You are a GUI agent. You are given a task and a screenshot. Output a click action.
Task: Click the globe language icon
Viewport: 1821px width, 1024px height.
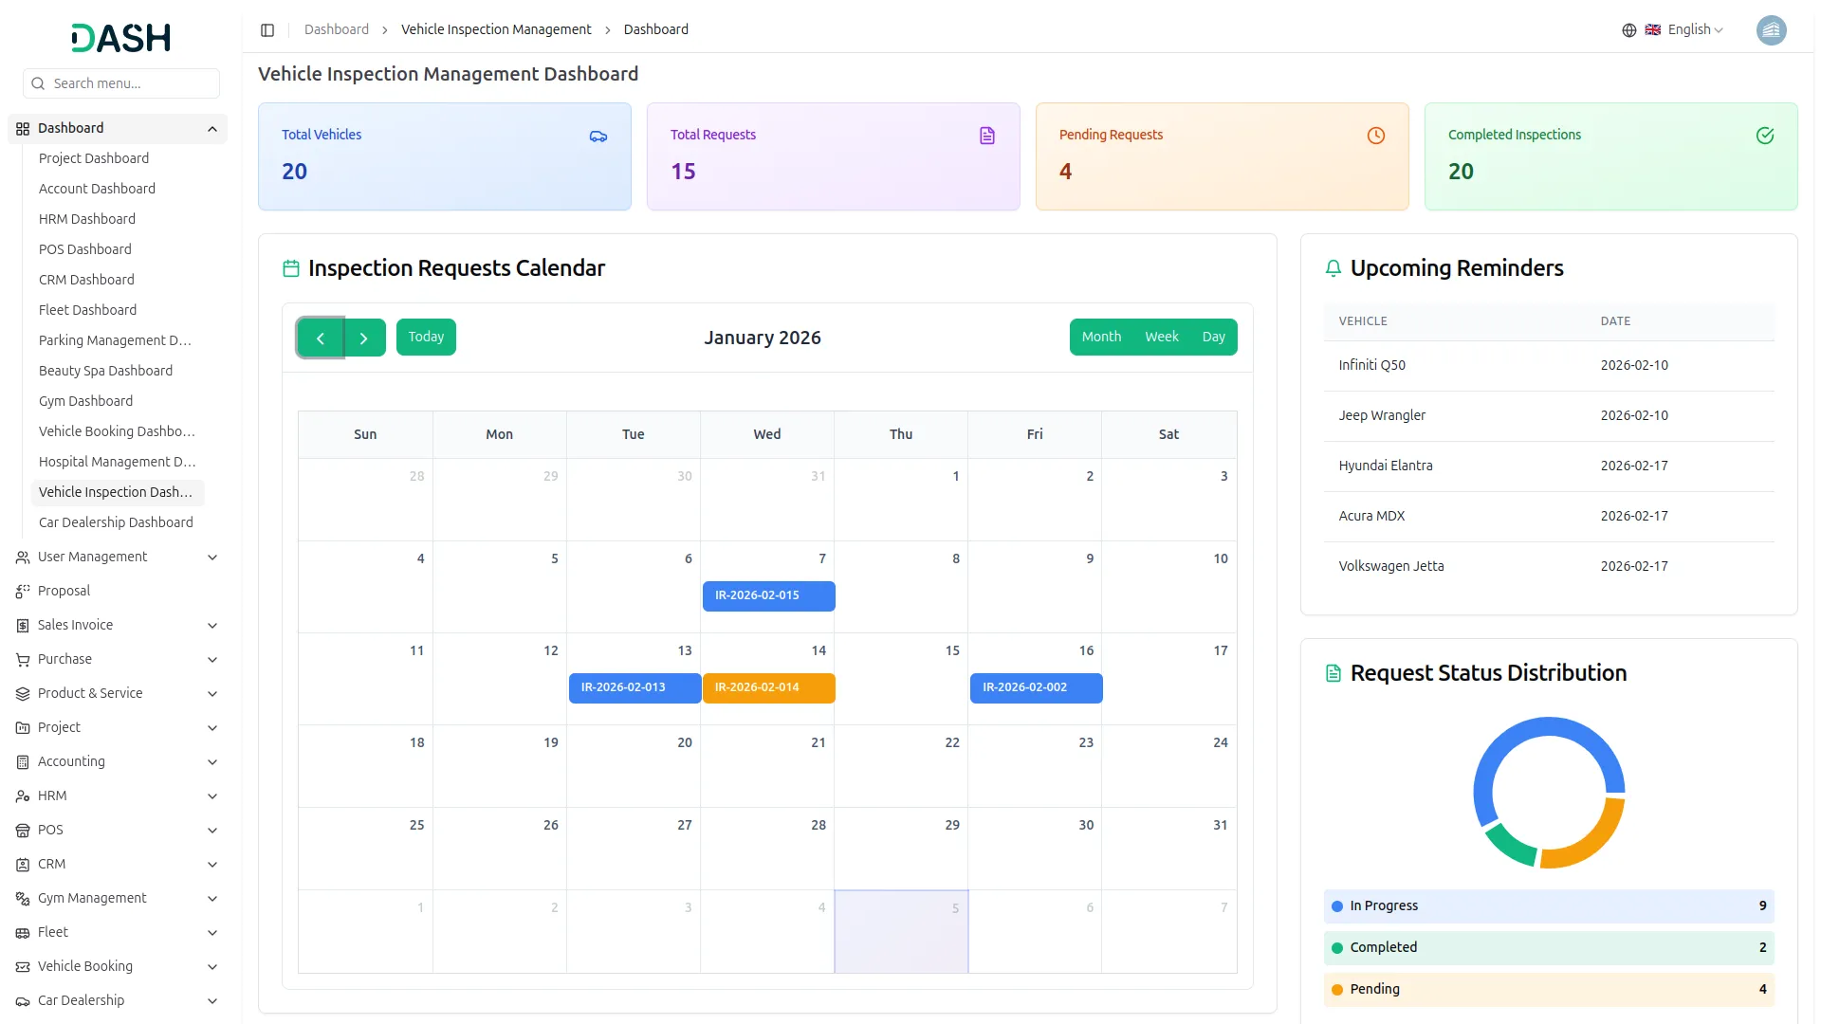pos(1629,30)
